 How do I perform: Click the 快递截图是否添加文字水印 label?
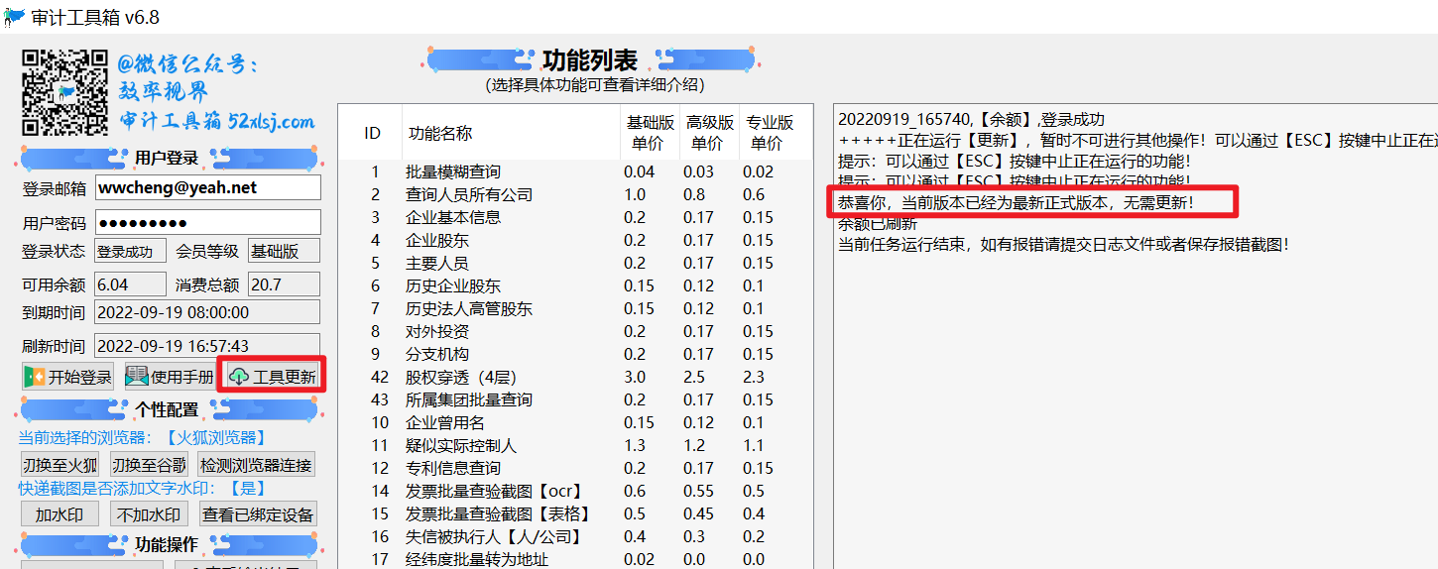click(143, 488)
